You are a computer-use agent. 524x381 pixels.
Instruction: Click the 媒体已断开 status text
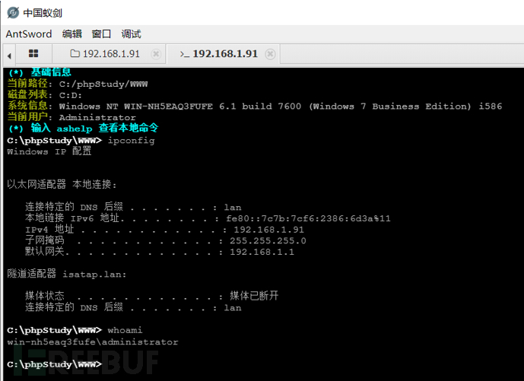[254, 295]
